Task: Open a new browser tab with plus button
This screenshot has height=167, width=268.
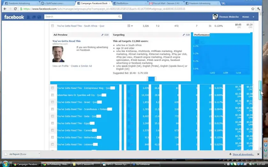Action: (223, 3)
